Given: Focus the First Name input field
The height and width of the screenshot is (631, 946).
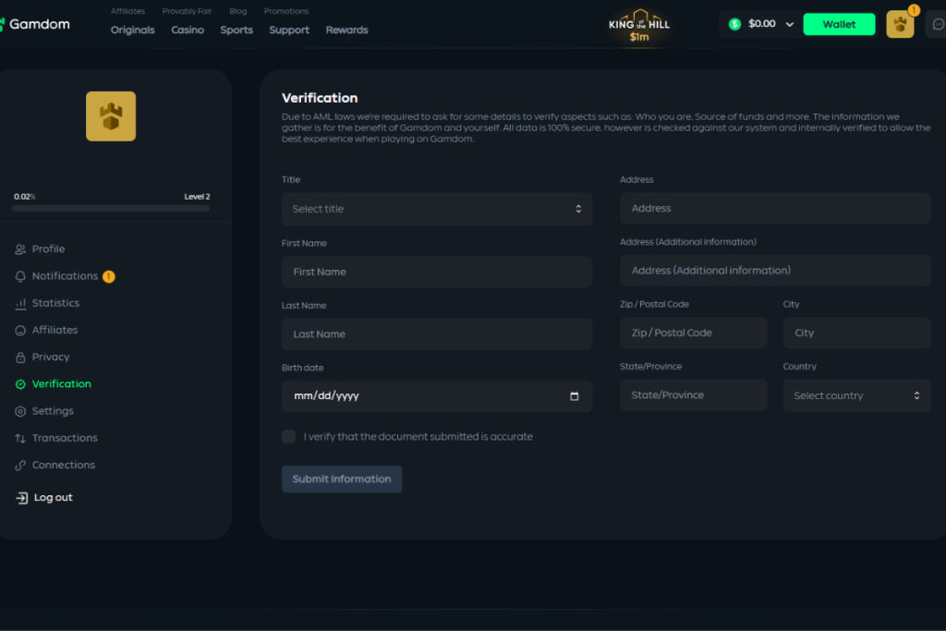Looking at the screenshot, I should click(437, 273).
